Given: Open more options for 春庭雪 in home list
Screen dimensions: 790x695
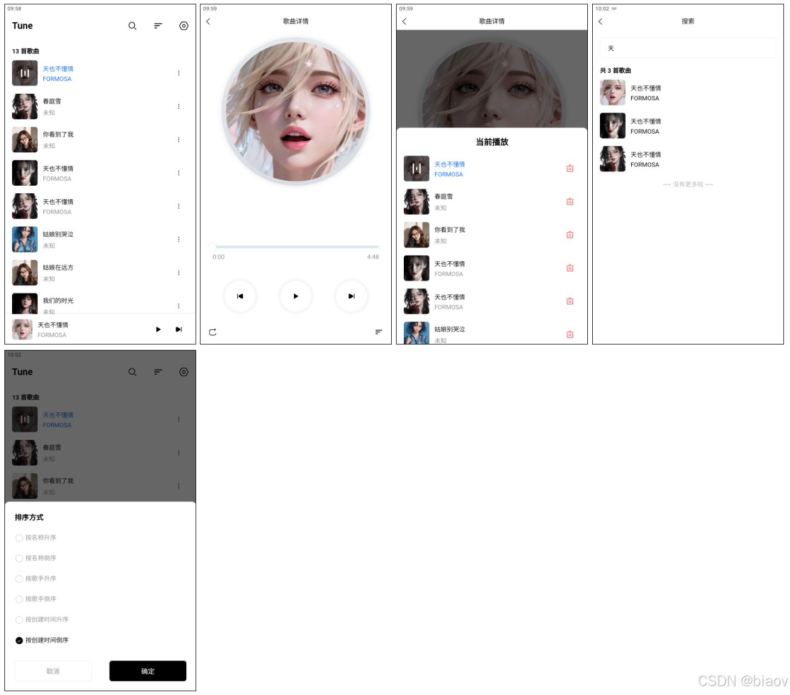Looking at the screenshot, I should [179, 106].
